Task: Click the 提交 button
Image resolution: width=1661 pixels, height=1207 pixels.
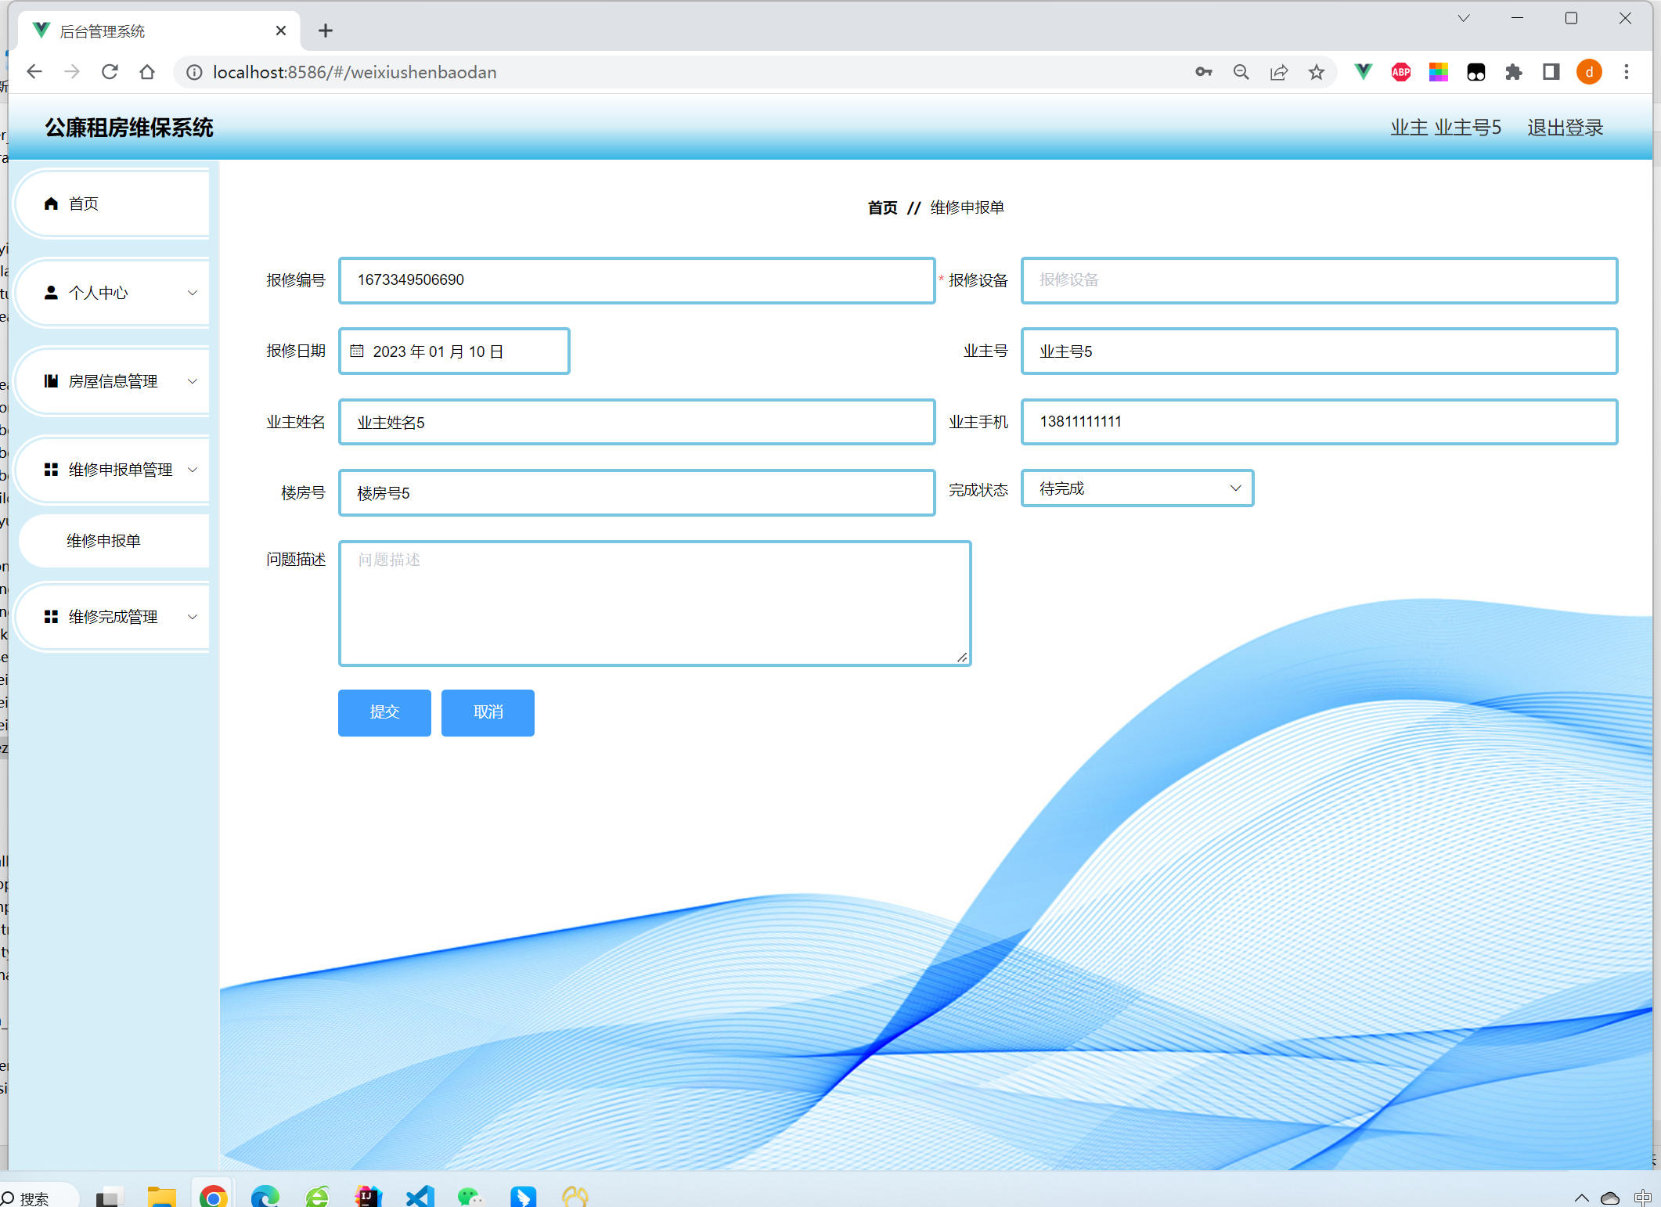Action: pos(384,712)
